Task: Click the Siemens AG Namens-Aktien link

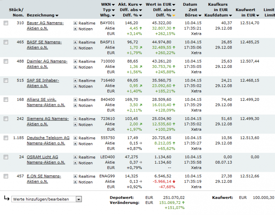Action: (x=48, y=121)
